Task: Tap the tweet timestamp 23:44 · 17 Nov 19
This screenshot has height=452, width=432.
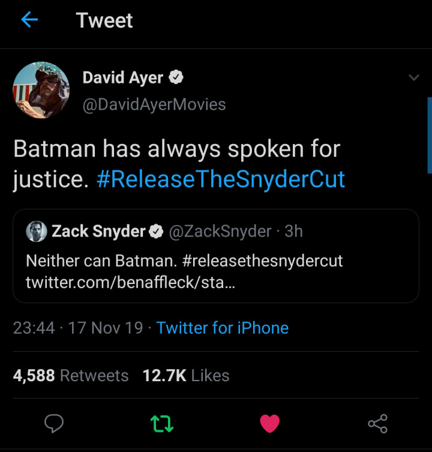Action: tap(78, 328)
